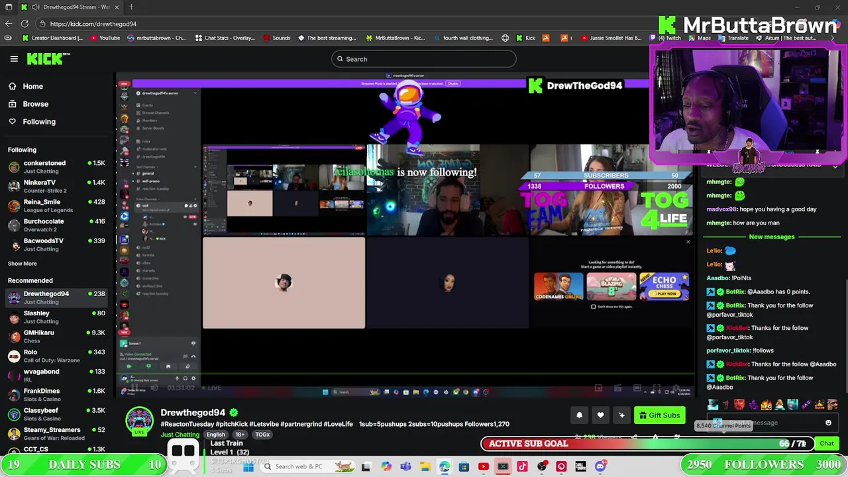Open the Creator Dashboard bookmark

52,38
